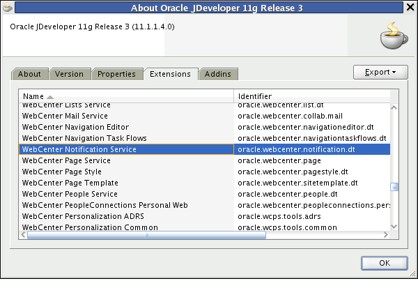Click the vertical scrollbar down arrow
Image resolution: width=418 pixels, height=288 pixels.
394,227
